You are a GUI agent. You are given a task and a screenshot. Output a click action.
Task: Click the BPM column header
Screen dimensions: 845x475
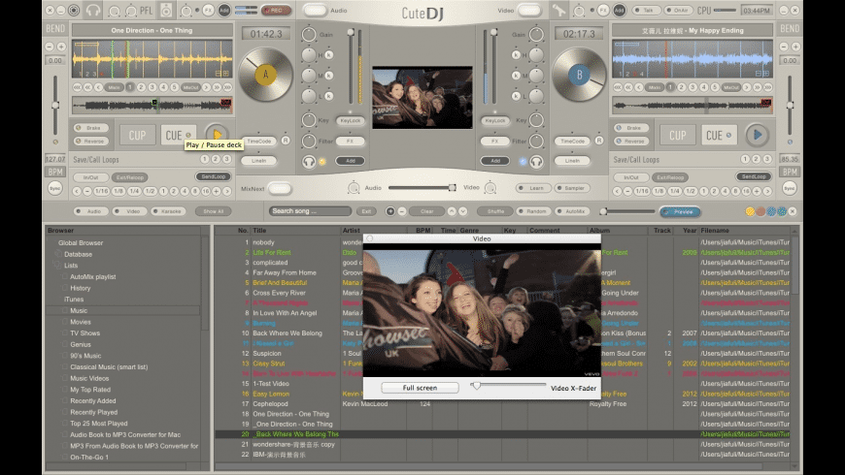420,231
